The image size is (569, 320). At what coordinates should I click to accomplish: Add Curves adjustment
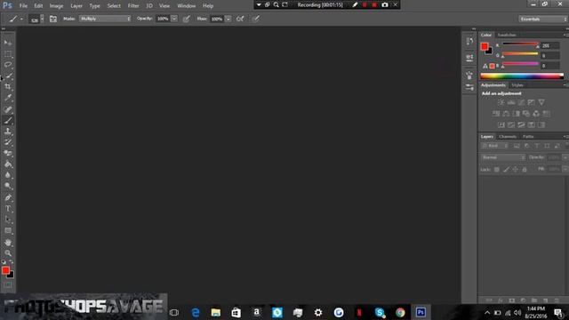(521, 103)
